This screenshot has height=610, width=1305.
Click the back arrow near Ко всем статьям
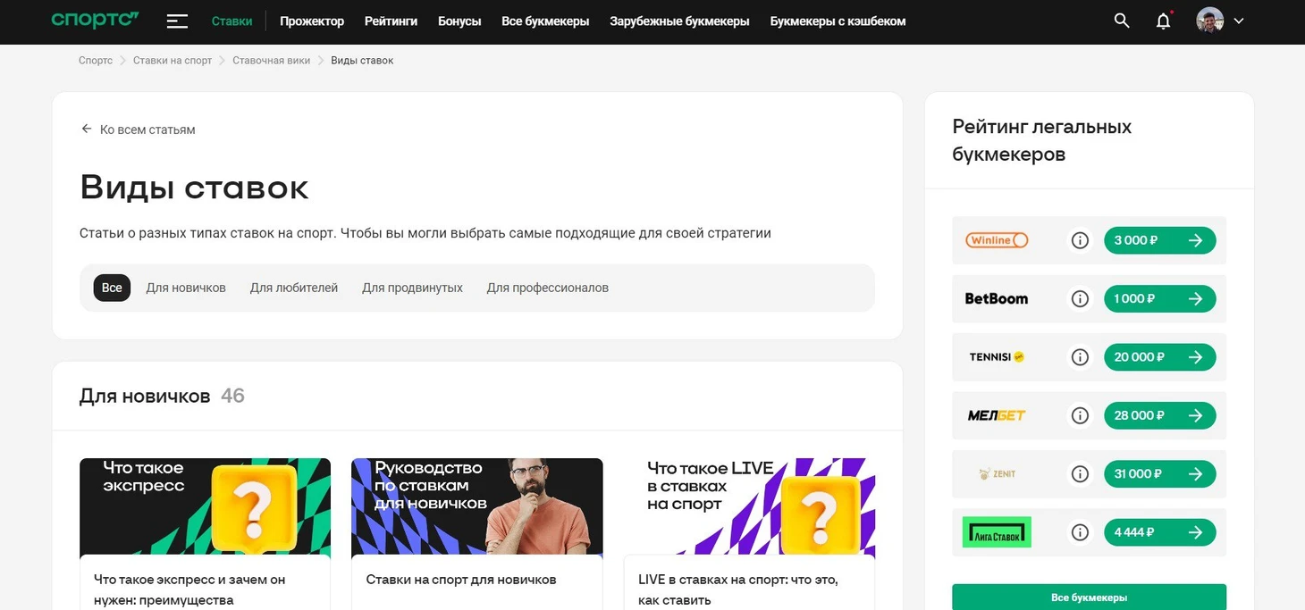(87, 130)
